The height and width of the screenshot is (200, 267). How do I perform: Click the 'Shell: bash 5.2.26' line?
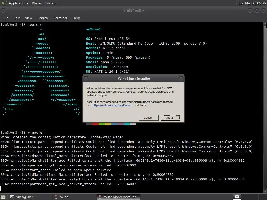coord(105,62)
